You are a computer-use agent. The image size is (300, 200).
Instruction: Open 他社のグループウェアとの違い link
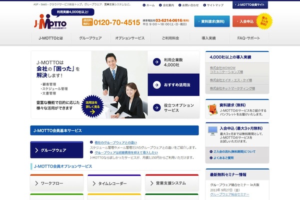tap(116, 142)
